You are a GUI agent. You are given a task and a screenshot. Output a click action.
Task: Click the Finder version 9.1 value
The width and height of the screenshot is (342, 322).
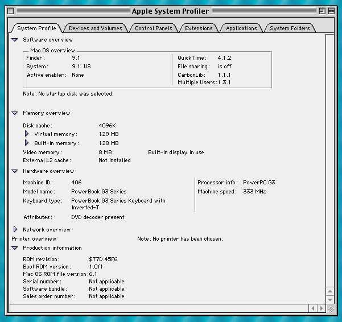[x=76, y=58]
